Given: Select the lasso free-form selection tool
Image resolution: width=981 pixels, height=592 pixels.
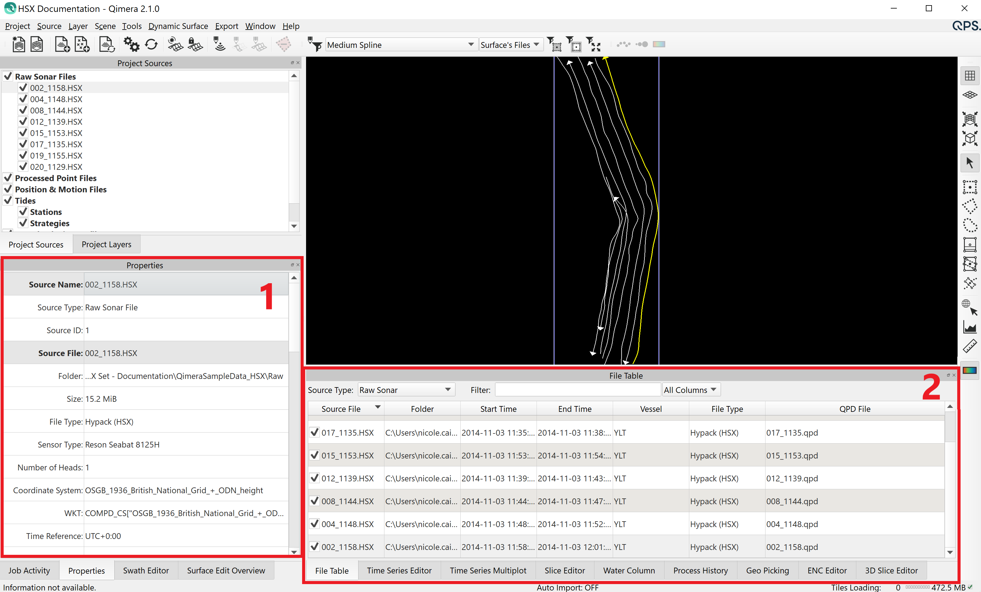Looking at the screenshot, I should [x=969, y=225].
